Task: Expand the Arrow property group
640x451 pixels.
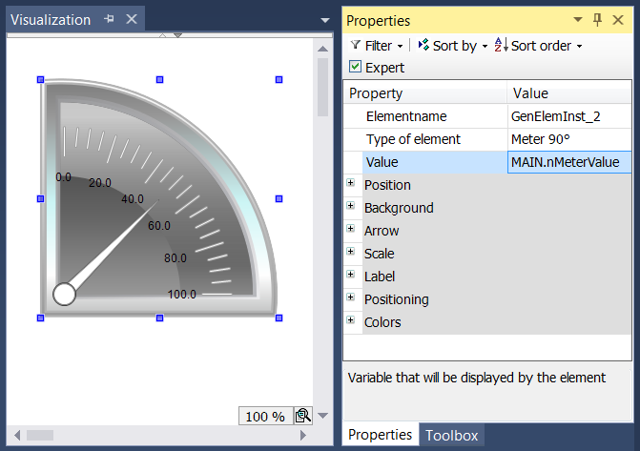Action: (x=351, y=228)
